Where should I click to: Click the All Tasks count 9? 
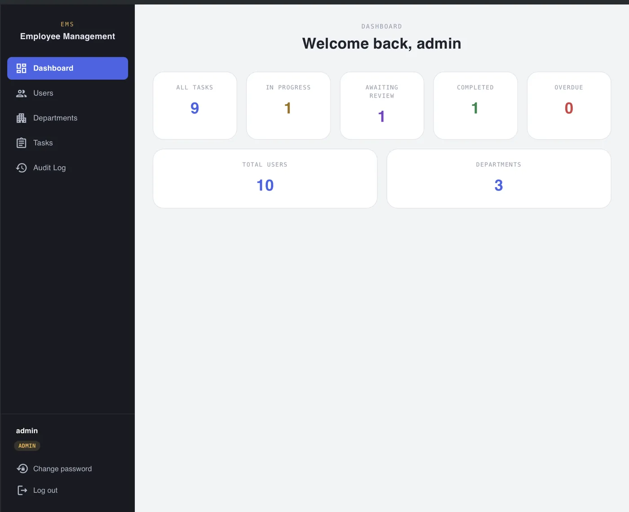(x=195, y=108)
